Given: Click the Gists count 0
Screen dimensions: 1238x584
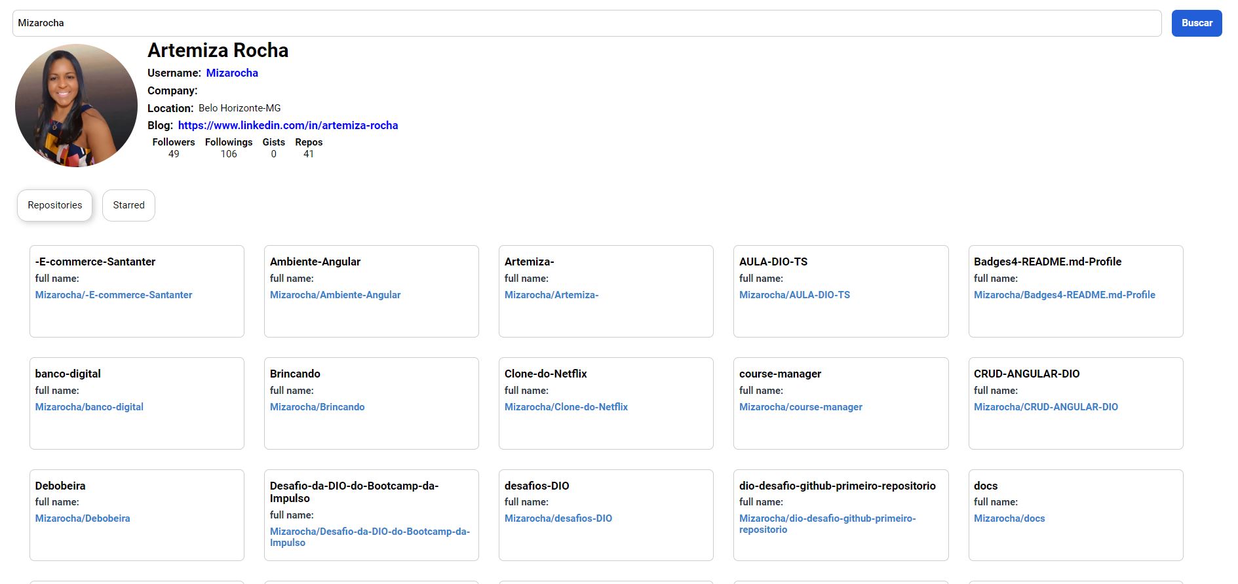Looking at the screenshot, I should point(273,154).
